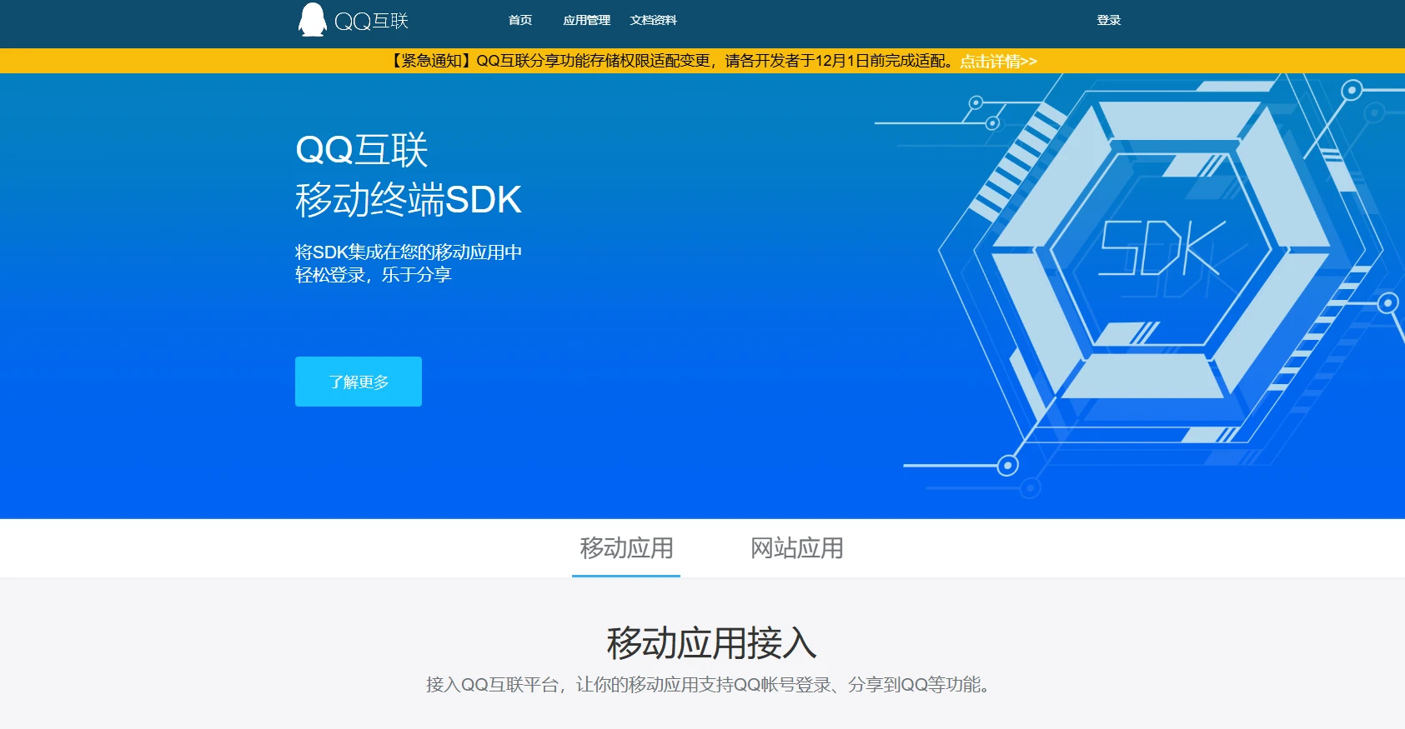
Task: Click the QQ penguin logo icon
Action: pos(313,20)
